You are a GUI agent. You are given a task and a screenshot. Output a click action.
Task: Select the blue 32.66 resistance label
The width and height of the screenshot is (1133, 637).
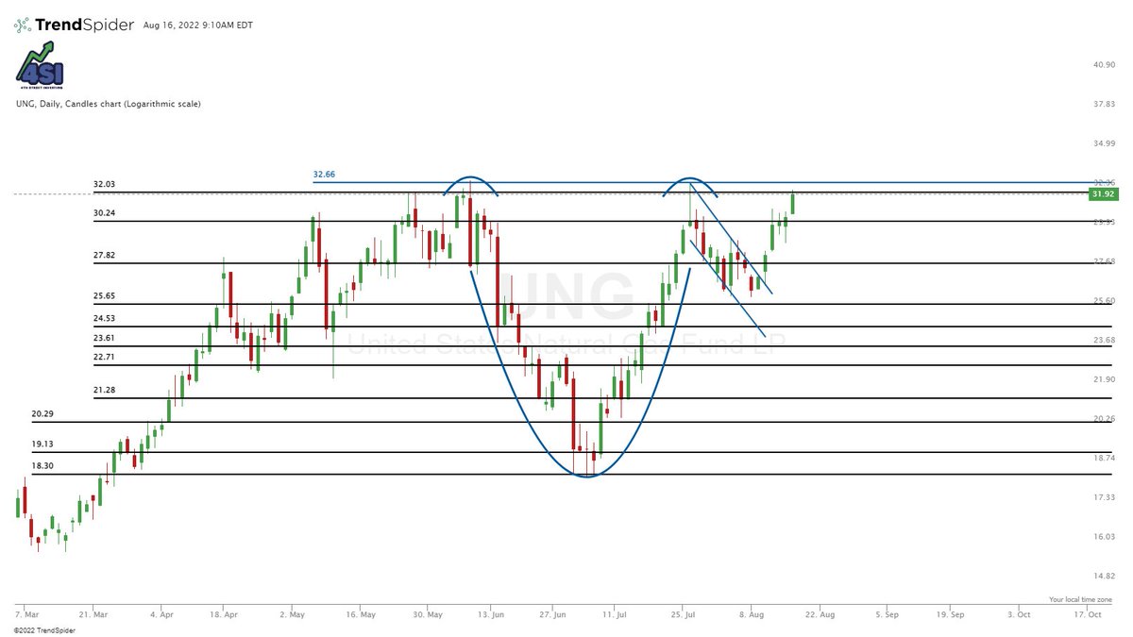[324, 175]
